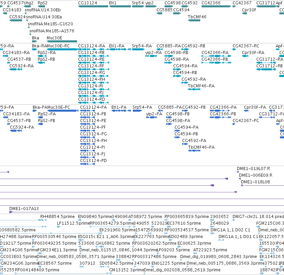
Task: Select the yip2-RA transcript label
Action: click(x=154, y=53)
